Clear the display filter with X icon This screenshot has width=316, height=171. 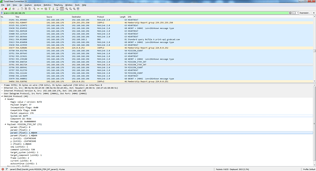290,13
